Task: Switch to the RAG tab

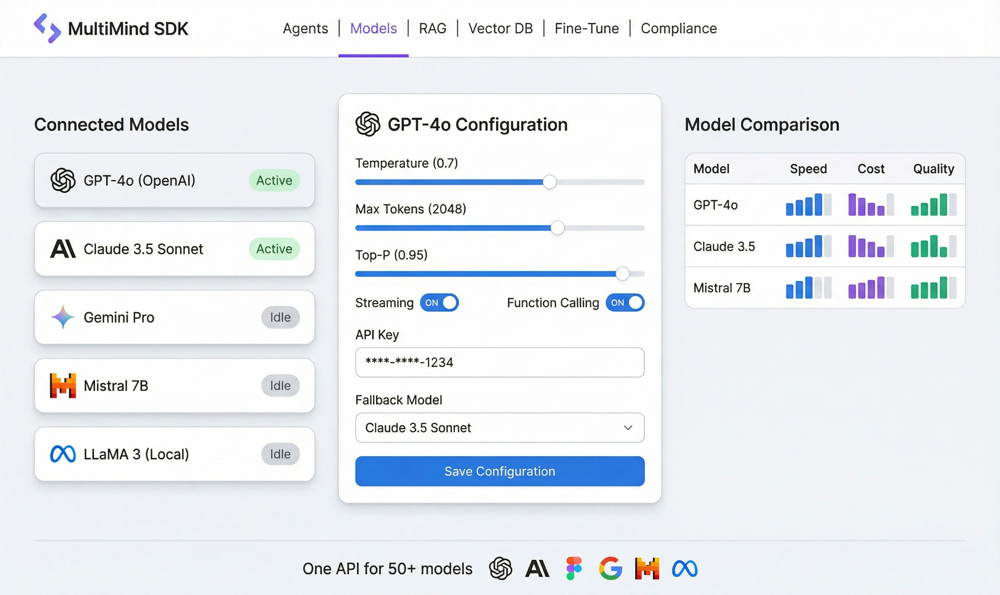Action: [x=432, y=28]
